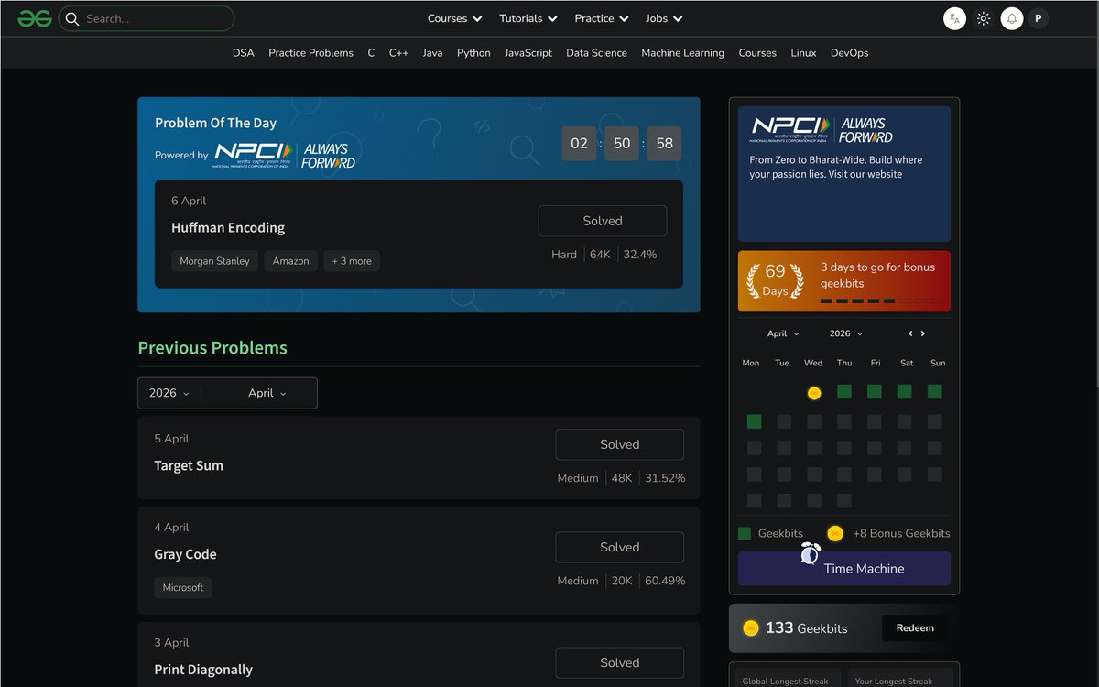Click Solved button for Print Diagonally
This screenshot has height=687, width=1099.
coord(620,662)
